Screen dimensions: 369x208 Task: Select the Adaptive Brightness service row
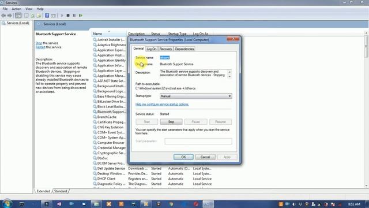click(x=110, y=45)
